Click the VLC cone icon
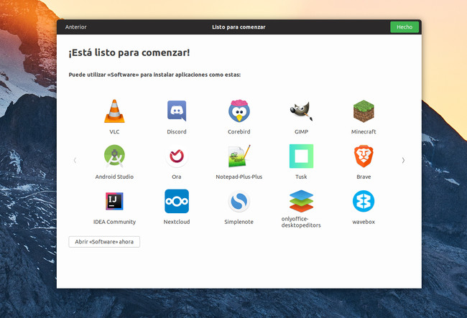This screenshot has width=467, height=318. (x=114, y=111)
